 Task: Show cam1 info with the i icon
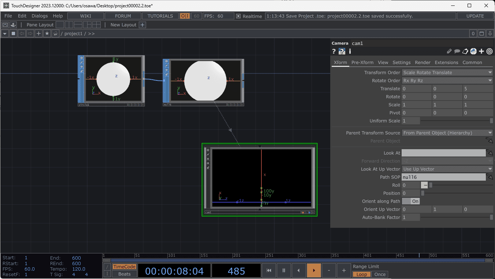350,52
